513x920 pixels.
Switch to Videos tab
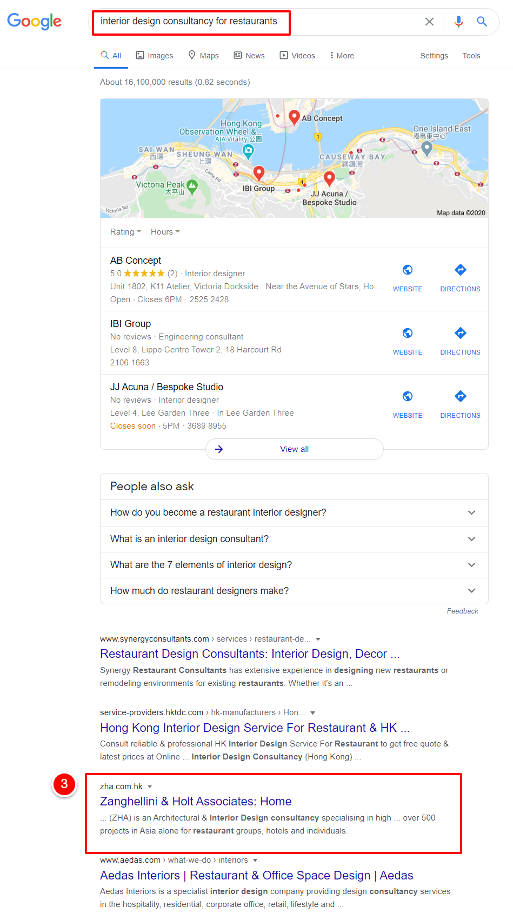pos(297,56)
